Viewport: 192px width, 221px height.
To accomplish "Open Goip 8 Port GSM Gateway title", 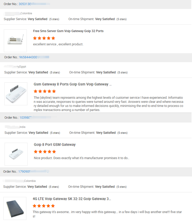I will 55,145.
